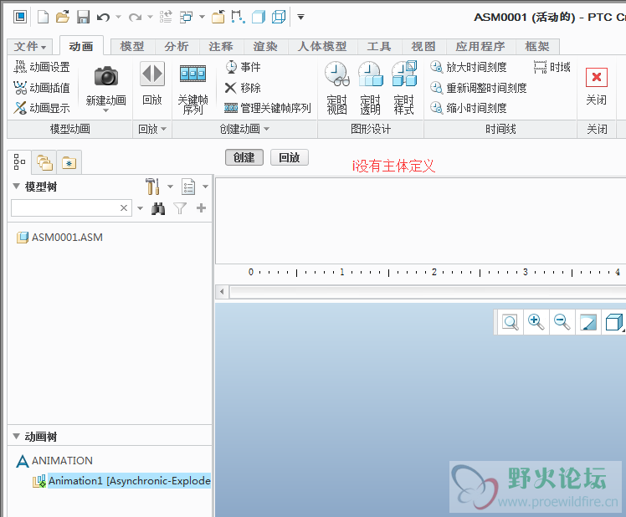Switch to View (视图) ribbon tab
Screen dimensions: 626x517
tap(423, 46)
